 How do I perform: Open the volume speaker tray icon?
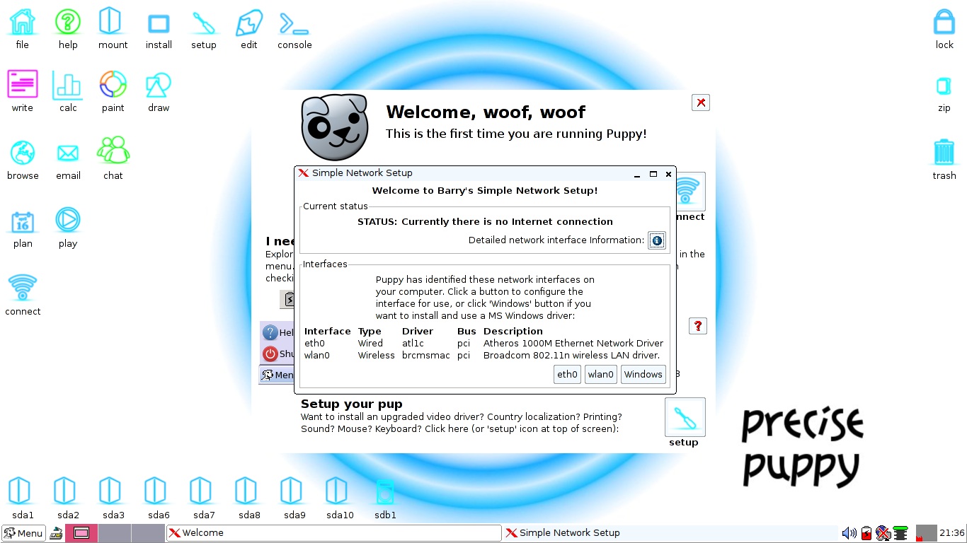849,533
